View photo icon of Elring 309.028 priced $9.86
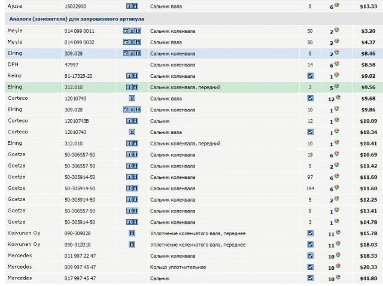383x286 pixels. [126, 109]
